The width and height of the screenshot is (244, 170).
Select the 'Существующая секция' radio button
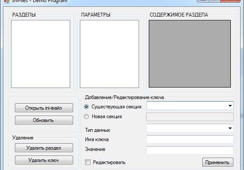[x=86, y=107]
